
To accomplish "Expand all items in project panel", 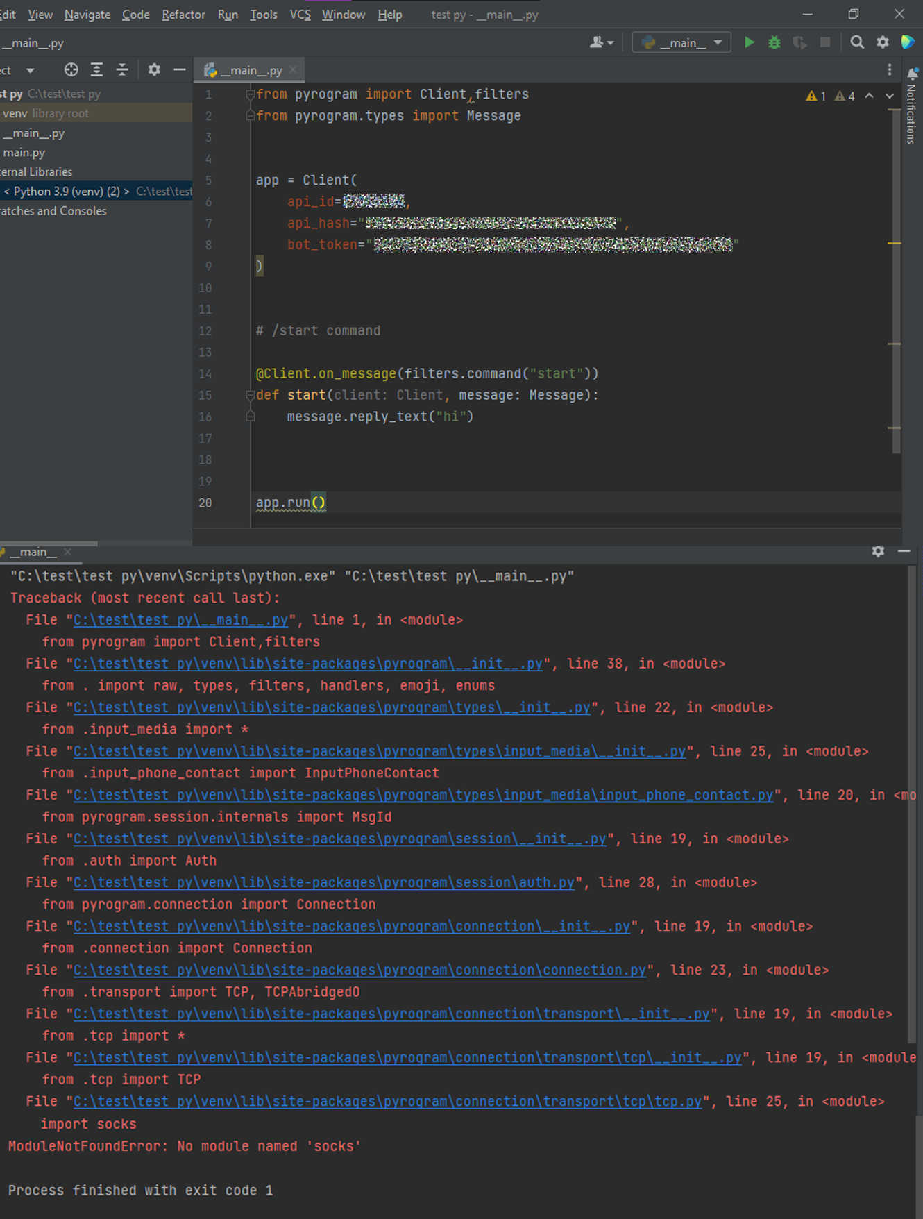I will point(96,69).
